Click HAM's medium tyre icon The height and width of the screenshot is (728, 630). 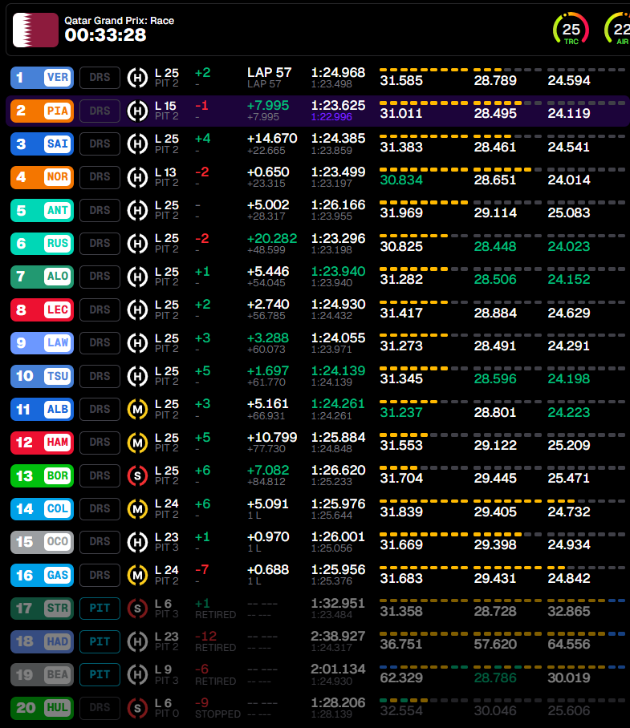[137, 443]
